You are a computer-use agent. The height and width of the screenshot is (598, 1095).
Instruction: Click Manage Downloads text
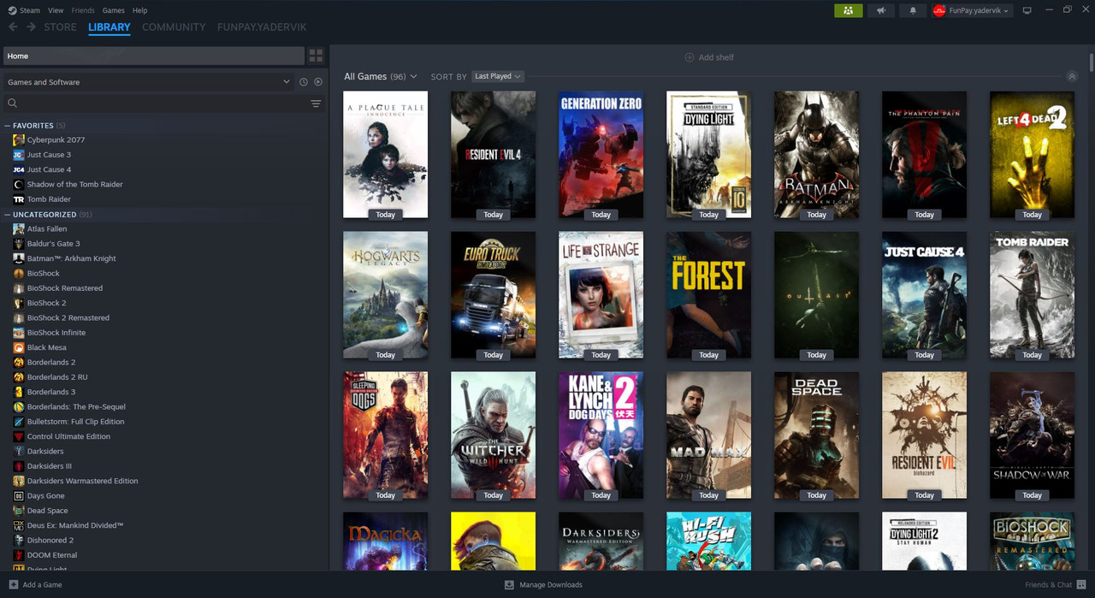pyautogui.click(x=551, y=585)
